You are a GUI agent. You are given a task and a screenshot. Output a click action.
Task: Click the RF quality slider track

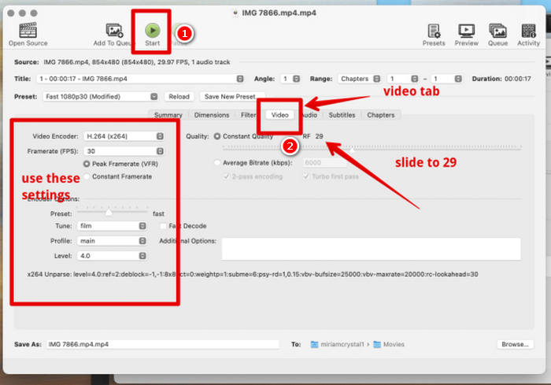coord(372,148)
